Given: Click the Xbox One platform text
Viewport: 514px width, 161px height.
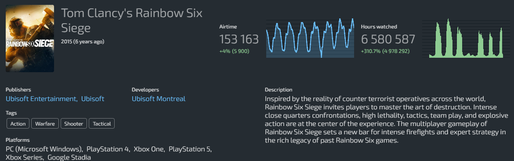Looking at the screenshot, I should tap(149, 149).
